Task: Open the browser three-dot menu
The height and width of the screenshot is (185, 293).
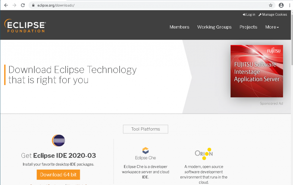Action: (x=290, y=5)
